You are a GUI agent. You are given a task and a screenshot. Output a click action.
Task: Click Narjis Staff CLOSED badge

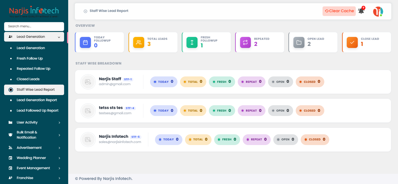click(310, 82)
